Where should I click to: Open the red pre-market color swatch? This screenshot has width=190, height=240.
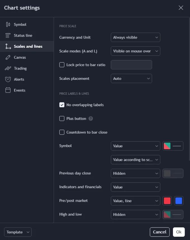coord(167,201)
